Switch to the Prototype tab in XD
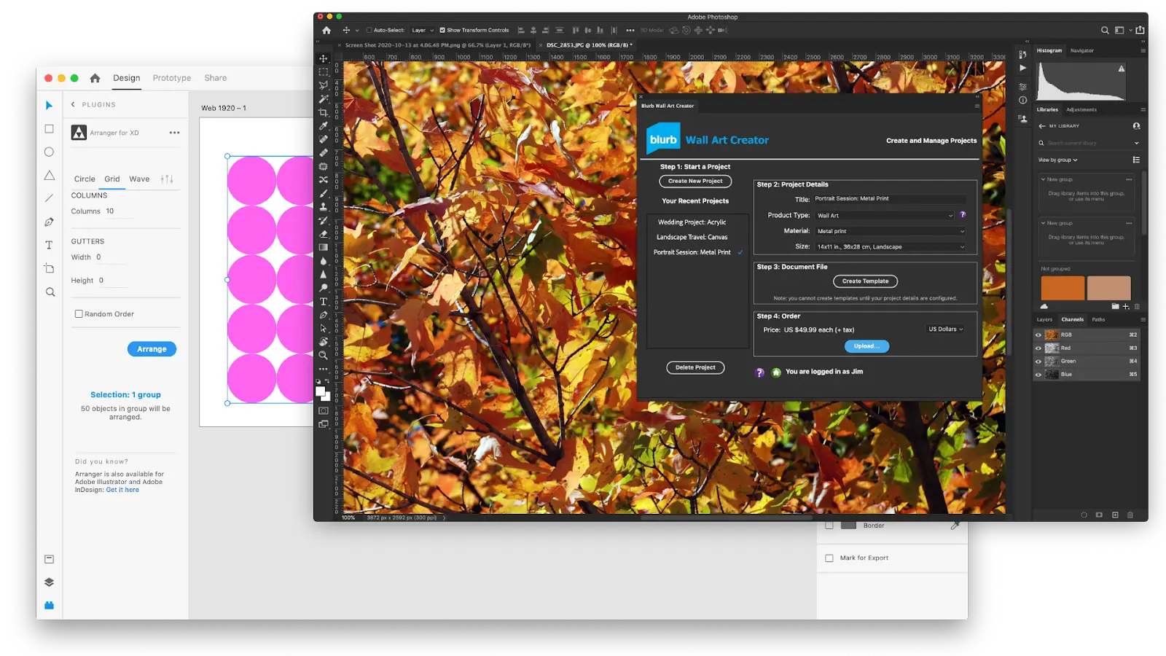 (171, 77)
